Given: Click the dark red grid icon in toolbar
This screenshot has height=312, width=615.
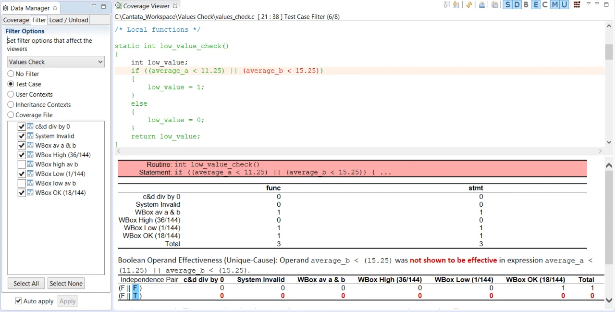Looking at the screenshot, I should 577,5.
